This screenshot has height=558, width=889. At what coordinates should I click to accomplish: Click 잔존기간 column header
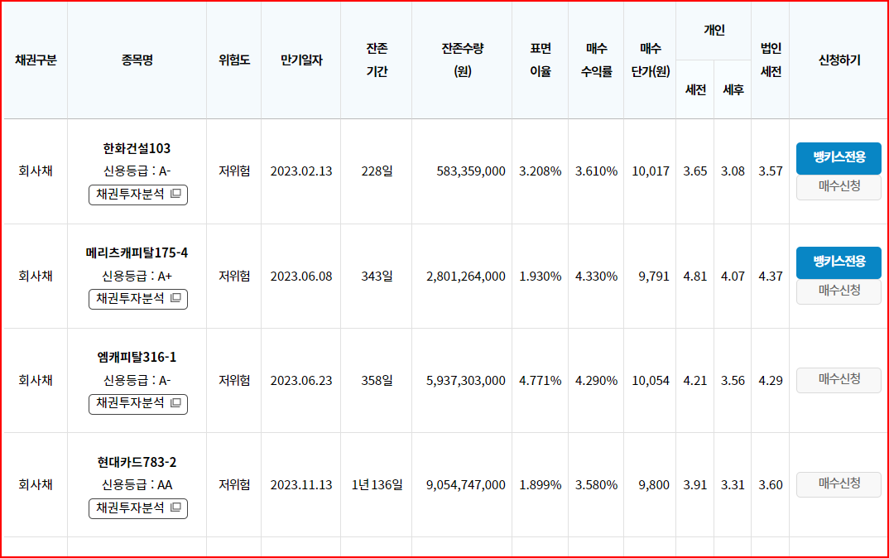click(x=377, y=60)
